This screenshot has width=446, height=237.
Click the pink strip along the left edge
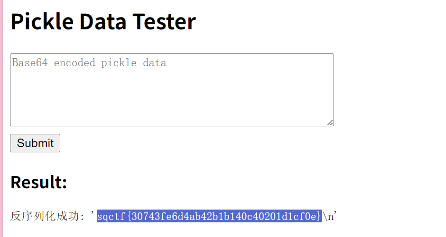[x=1, y=118]
